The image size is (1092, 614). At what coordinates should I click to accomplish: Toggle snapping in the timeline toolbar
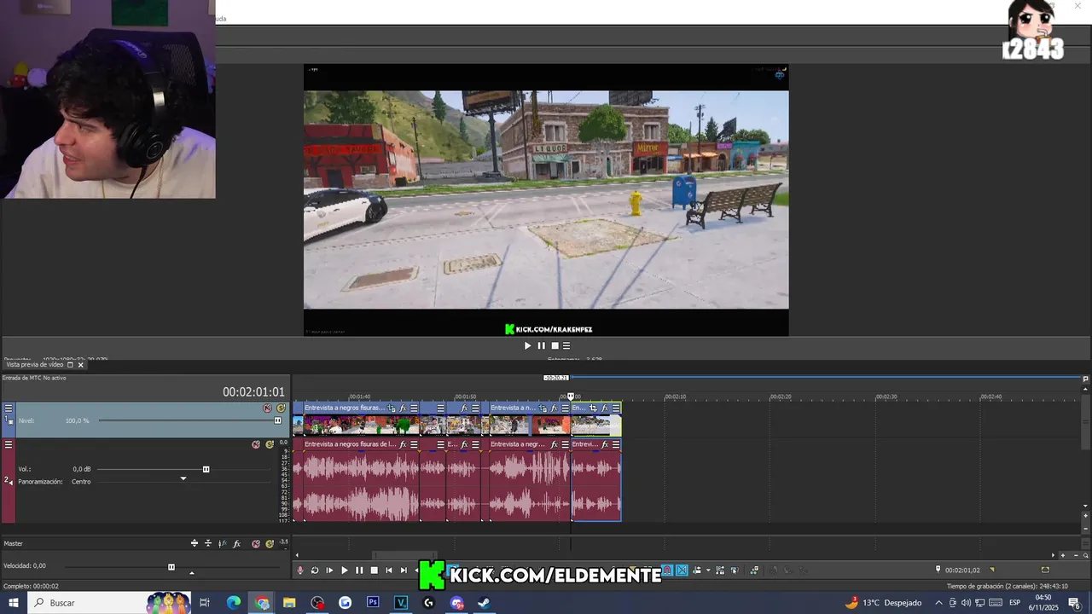click(667, 571)
